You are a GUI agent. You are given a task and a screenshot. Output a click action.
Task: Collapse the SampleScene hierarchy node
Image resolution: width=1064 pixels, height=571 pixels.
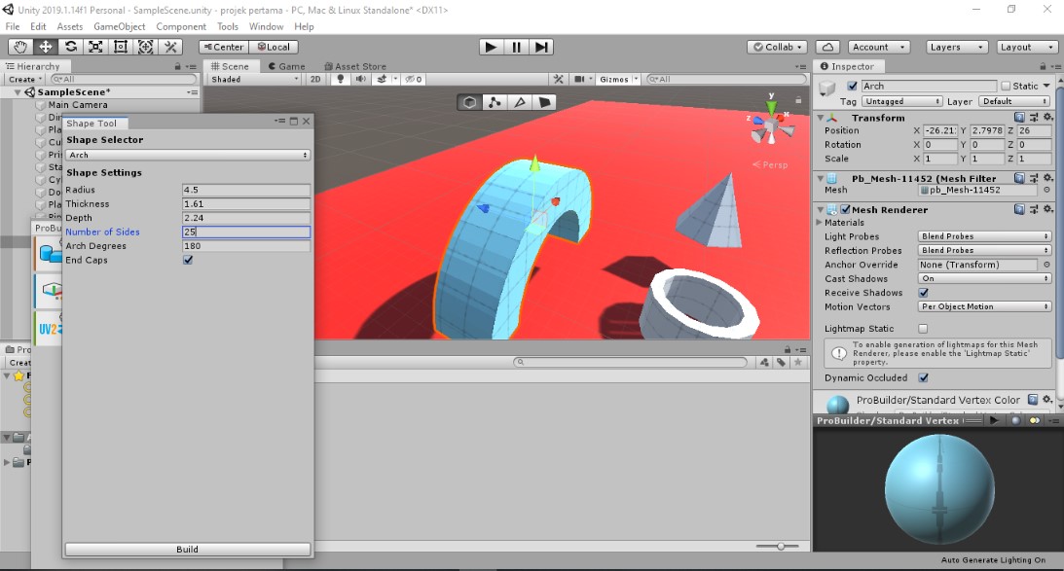(x=17, y=92)
